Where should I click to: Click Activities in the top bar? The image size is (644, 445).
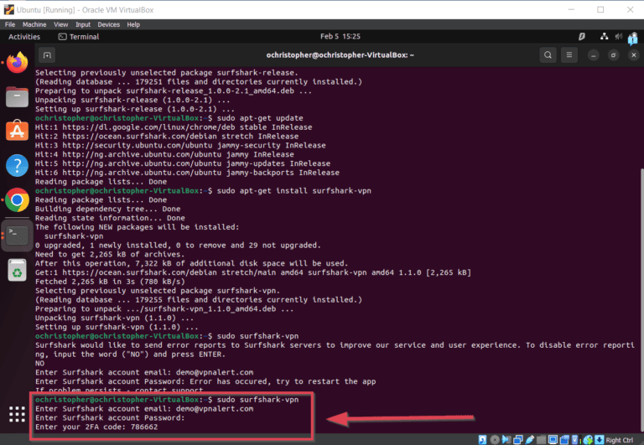coord(24,37)
